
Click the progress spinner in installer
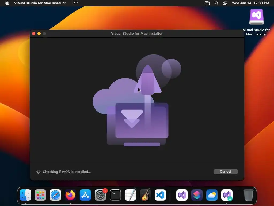pos(39,172)
